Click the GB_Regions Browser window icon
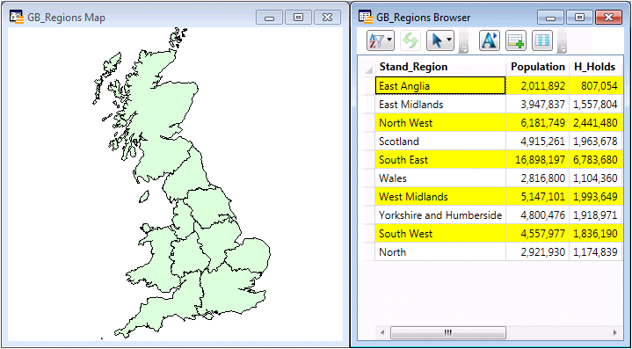This screenshot has width=632, height=349. [x=365, y=17]
